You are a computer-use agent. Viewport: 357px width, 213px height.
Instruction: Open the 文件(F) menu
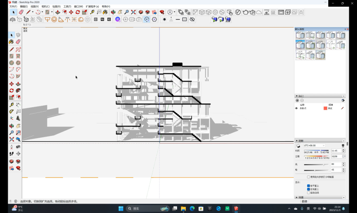click(13, 6)
